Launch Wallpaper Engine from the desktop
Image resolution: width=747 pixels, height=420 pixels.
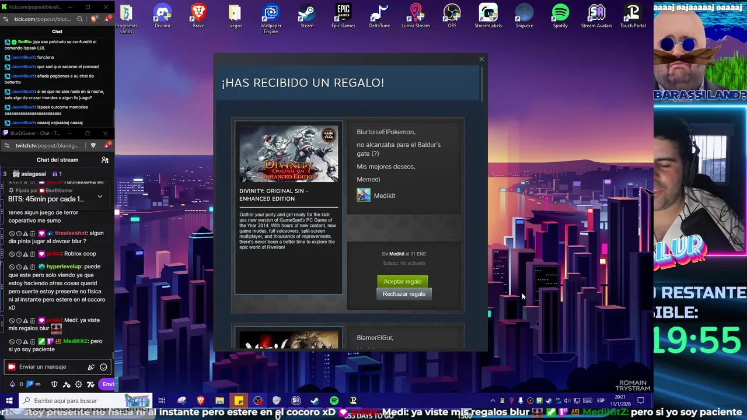click(271, 19)
